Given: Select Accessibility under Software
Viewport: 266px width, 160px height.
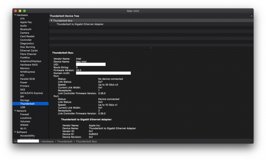Looking at the screenshot, I should [27, 136].
